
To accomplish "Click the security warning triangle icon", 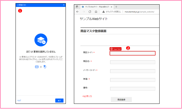I will 104,12.
